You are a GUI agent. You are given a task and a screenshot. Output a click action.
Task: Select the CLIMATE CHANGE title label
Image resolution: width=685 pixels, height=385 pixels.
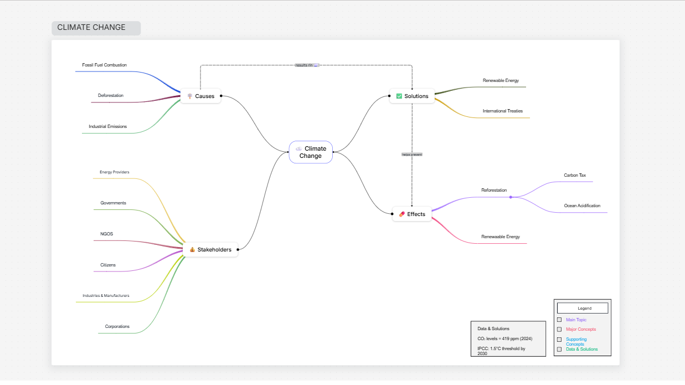pyautogui.click(x=96, y=28)
